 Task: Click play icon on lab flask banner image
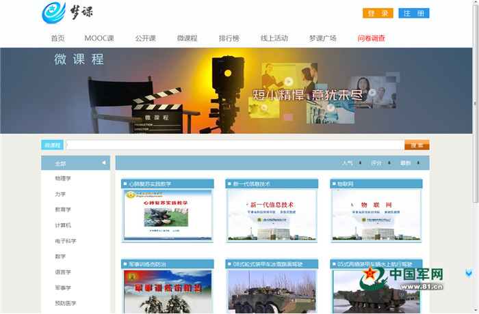click(331, 108)
